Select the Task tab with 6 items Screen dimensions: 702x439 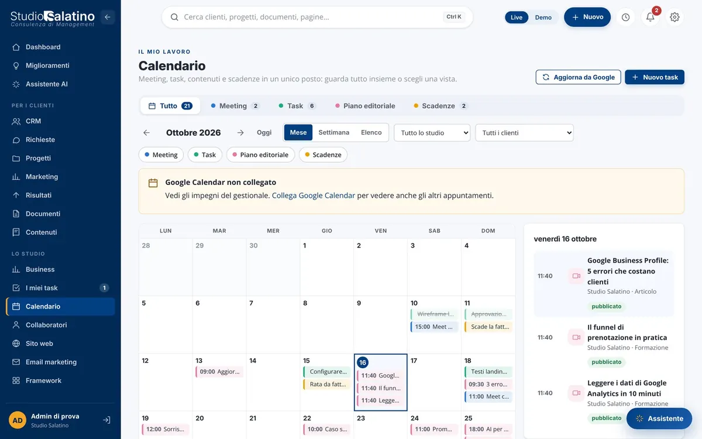(298, 106)
